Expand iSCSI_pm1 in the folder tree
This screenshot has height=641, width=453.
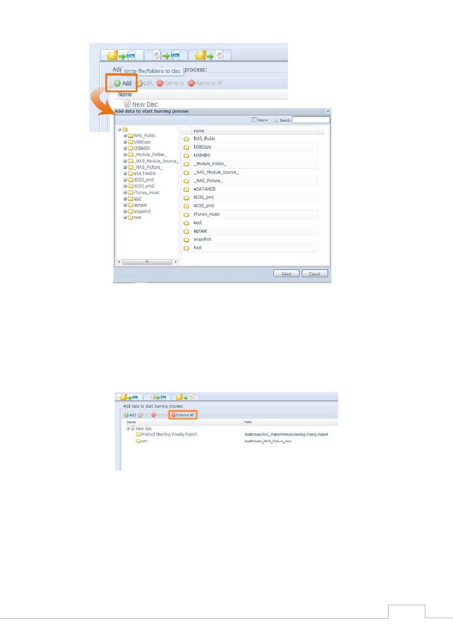click(x=125, y=180)
